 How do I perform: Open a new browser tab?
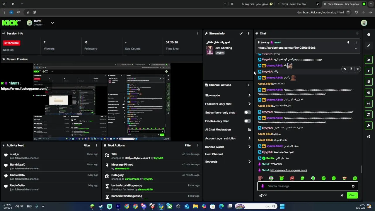click(225, 4)
